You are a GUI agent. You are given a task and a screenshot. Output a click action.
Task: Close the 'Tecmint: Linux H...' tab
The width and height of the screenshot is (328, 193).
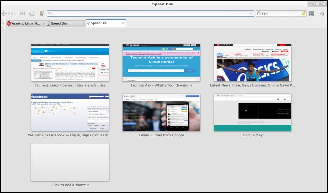pyautogui.click(x=44, y=23)
